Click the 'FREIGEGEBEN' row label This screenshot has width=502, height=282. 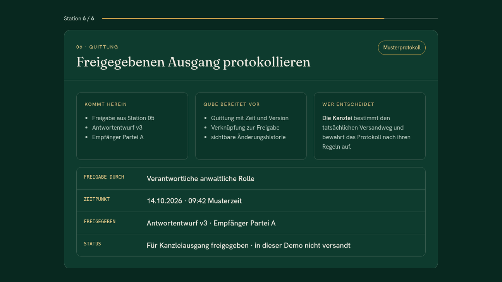(100, 222)
